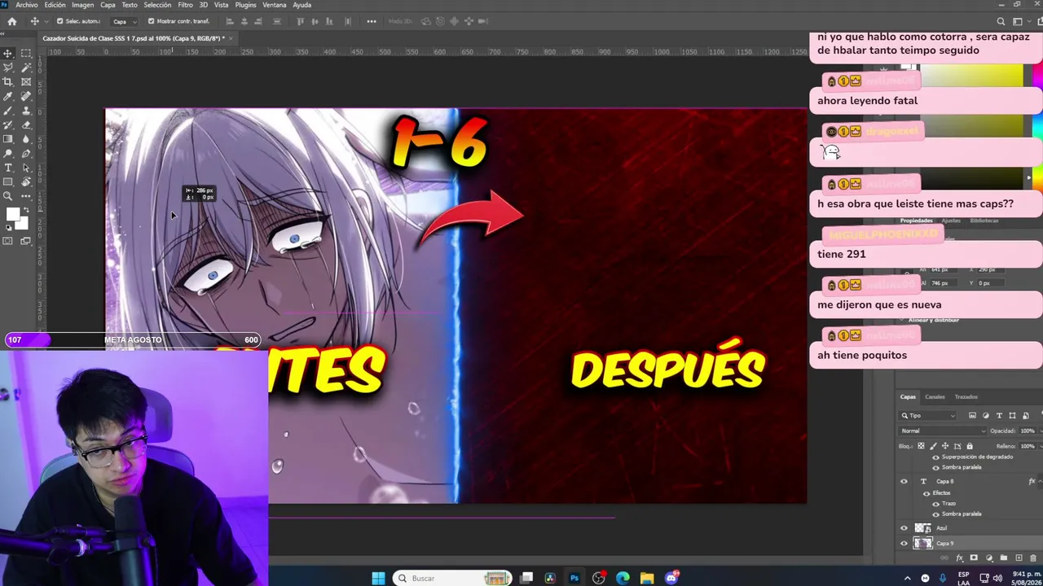
Task: Select the Magic Wand tool
Action: click(26, 68)
